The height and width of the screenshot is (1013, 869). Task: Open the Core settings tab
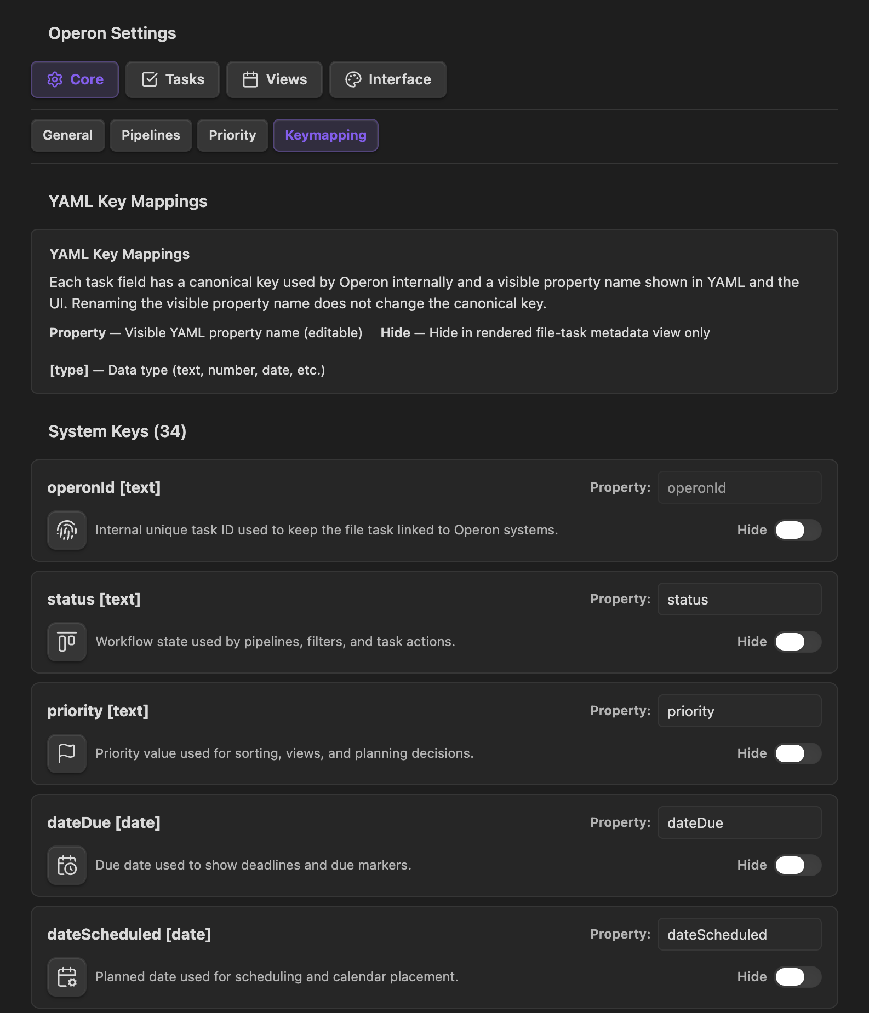(75, 79)
